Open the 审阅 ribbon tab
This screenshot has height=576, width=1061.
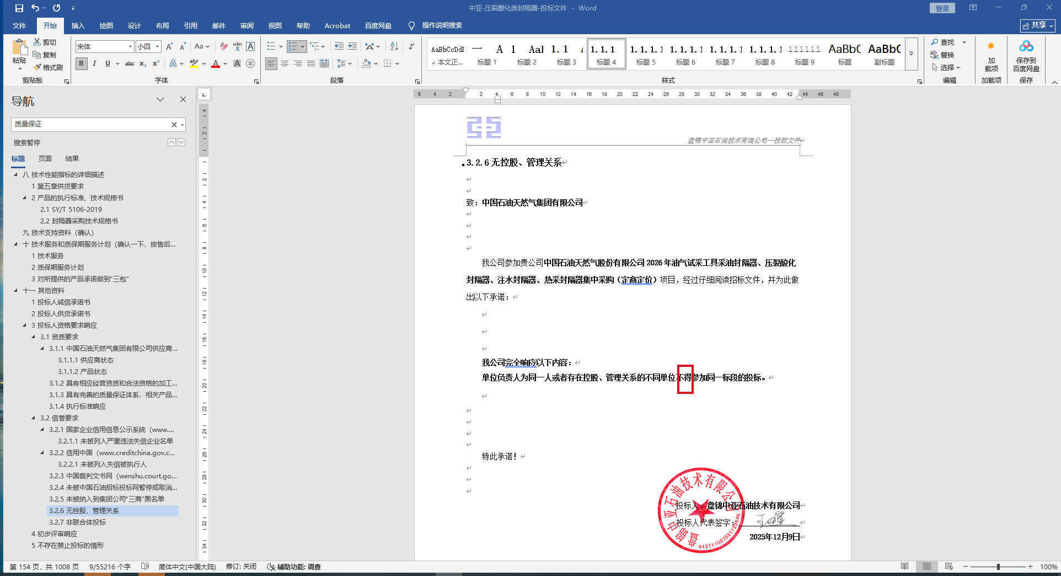pos(247,26)
